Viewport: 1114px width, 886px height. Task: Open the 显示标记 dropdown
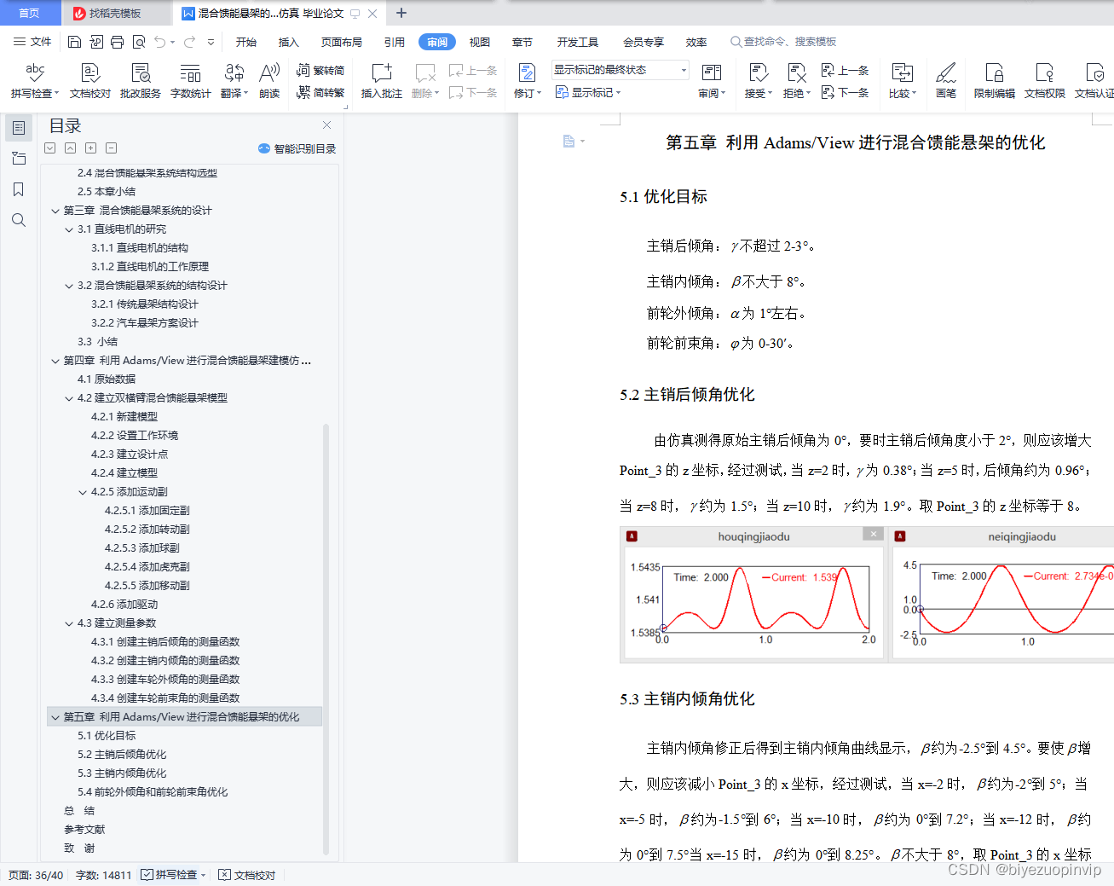click(588, 92)
